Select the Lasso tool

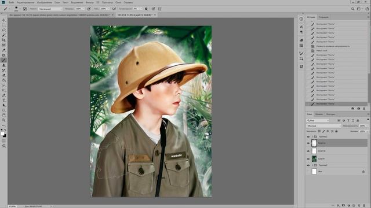[3, 30]
